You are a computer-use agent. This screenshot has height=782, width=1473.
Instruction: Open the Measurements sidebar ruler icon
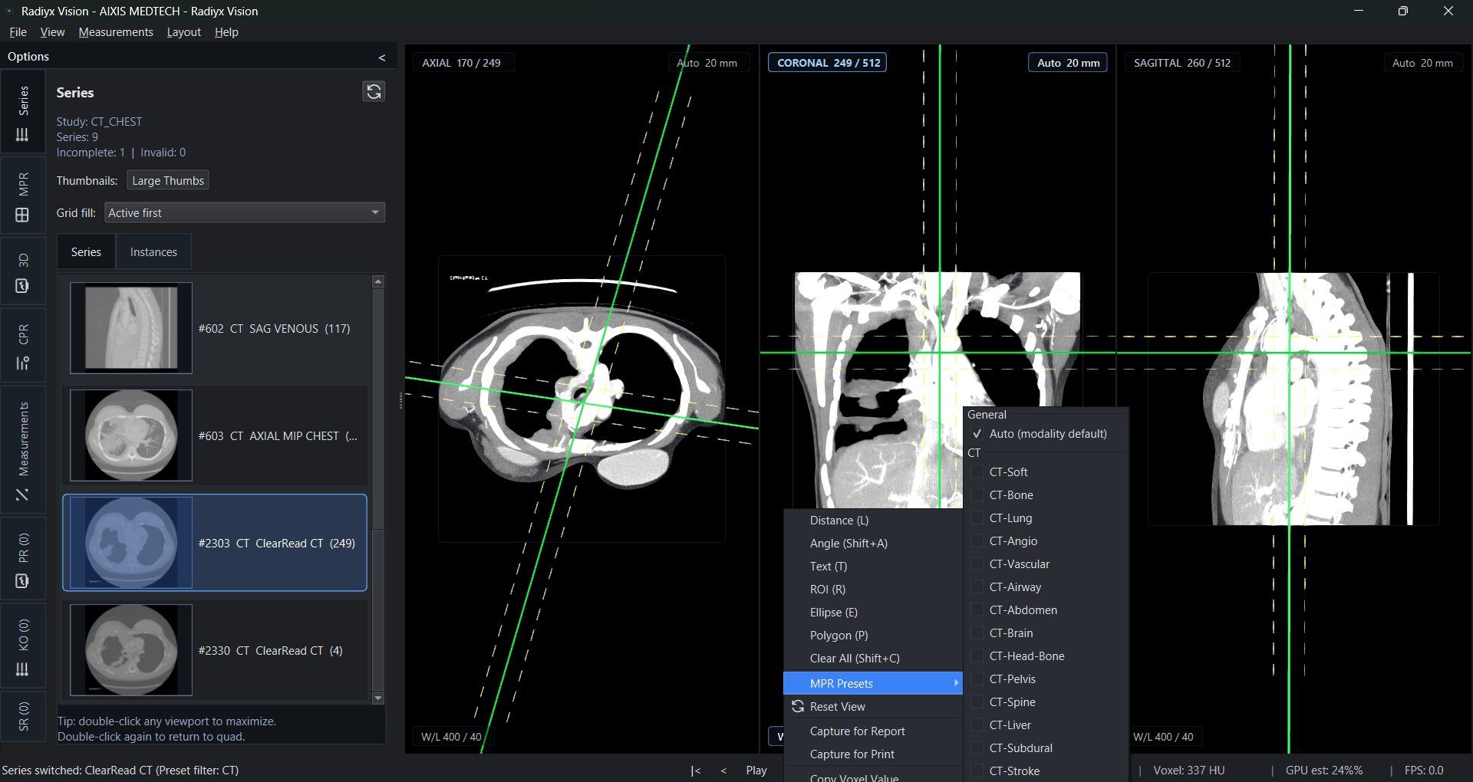pos(22,495)
